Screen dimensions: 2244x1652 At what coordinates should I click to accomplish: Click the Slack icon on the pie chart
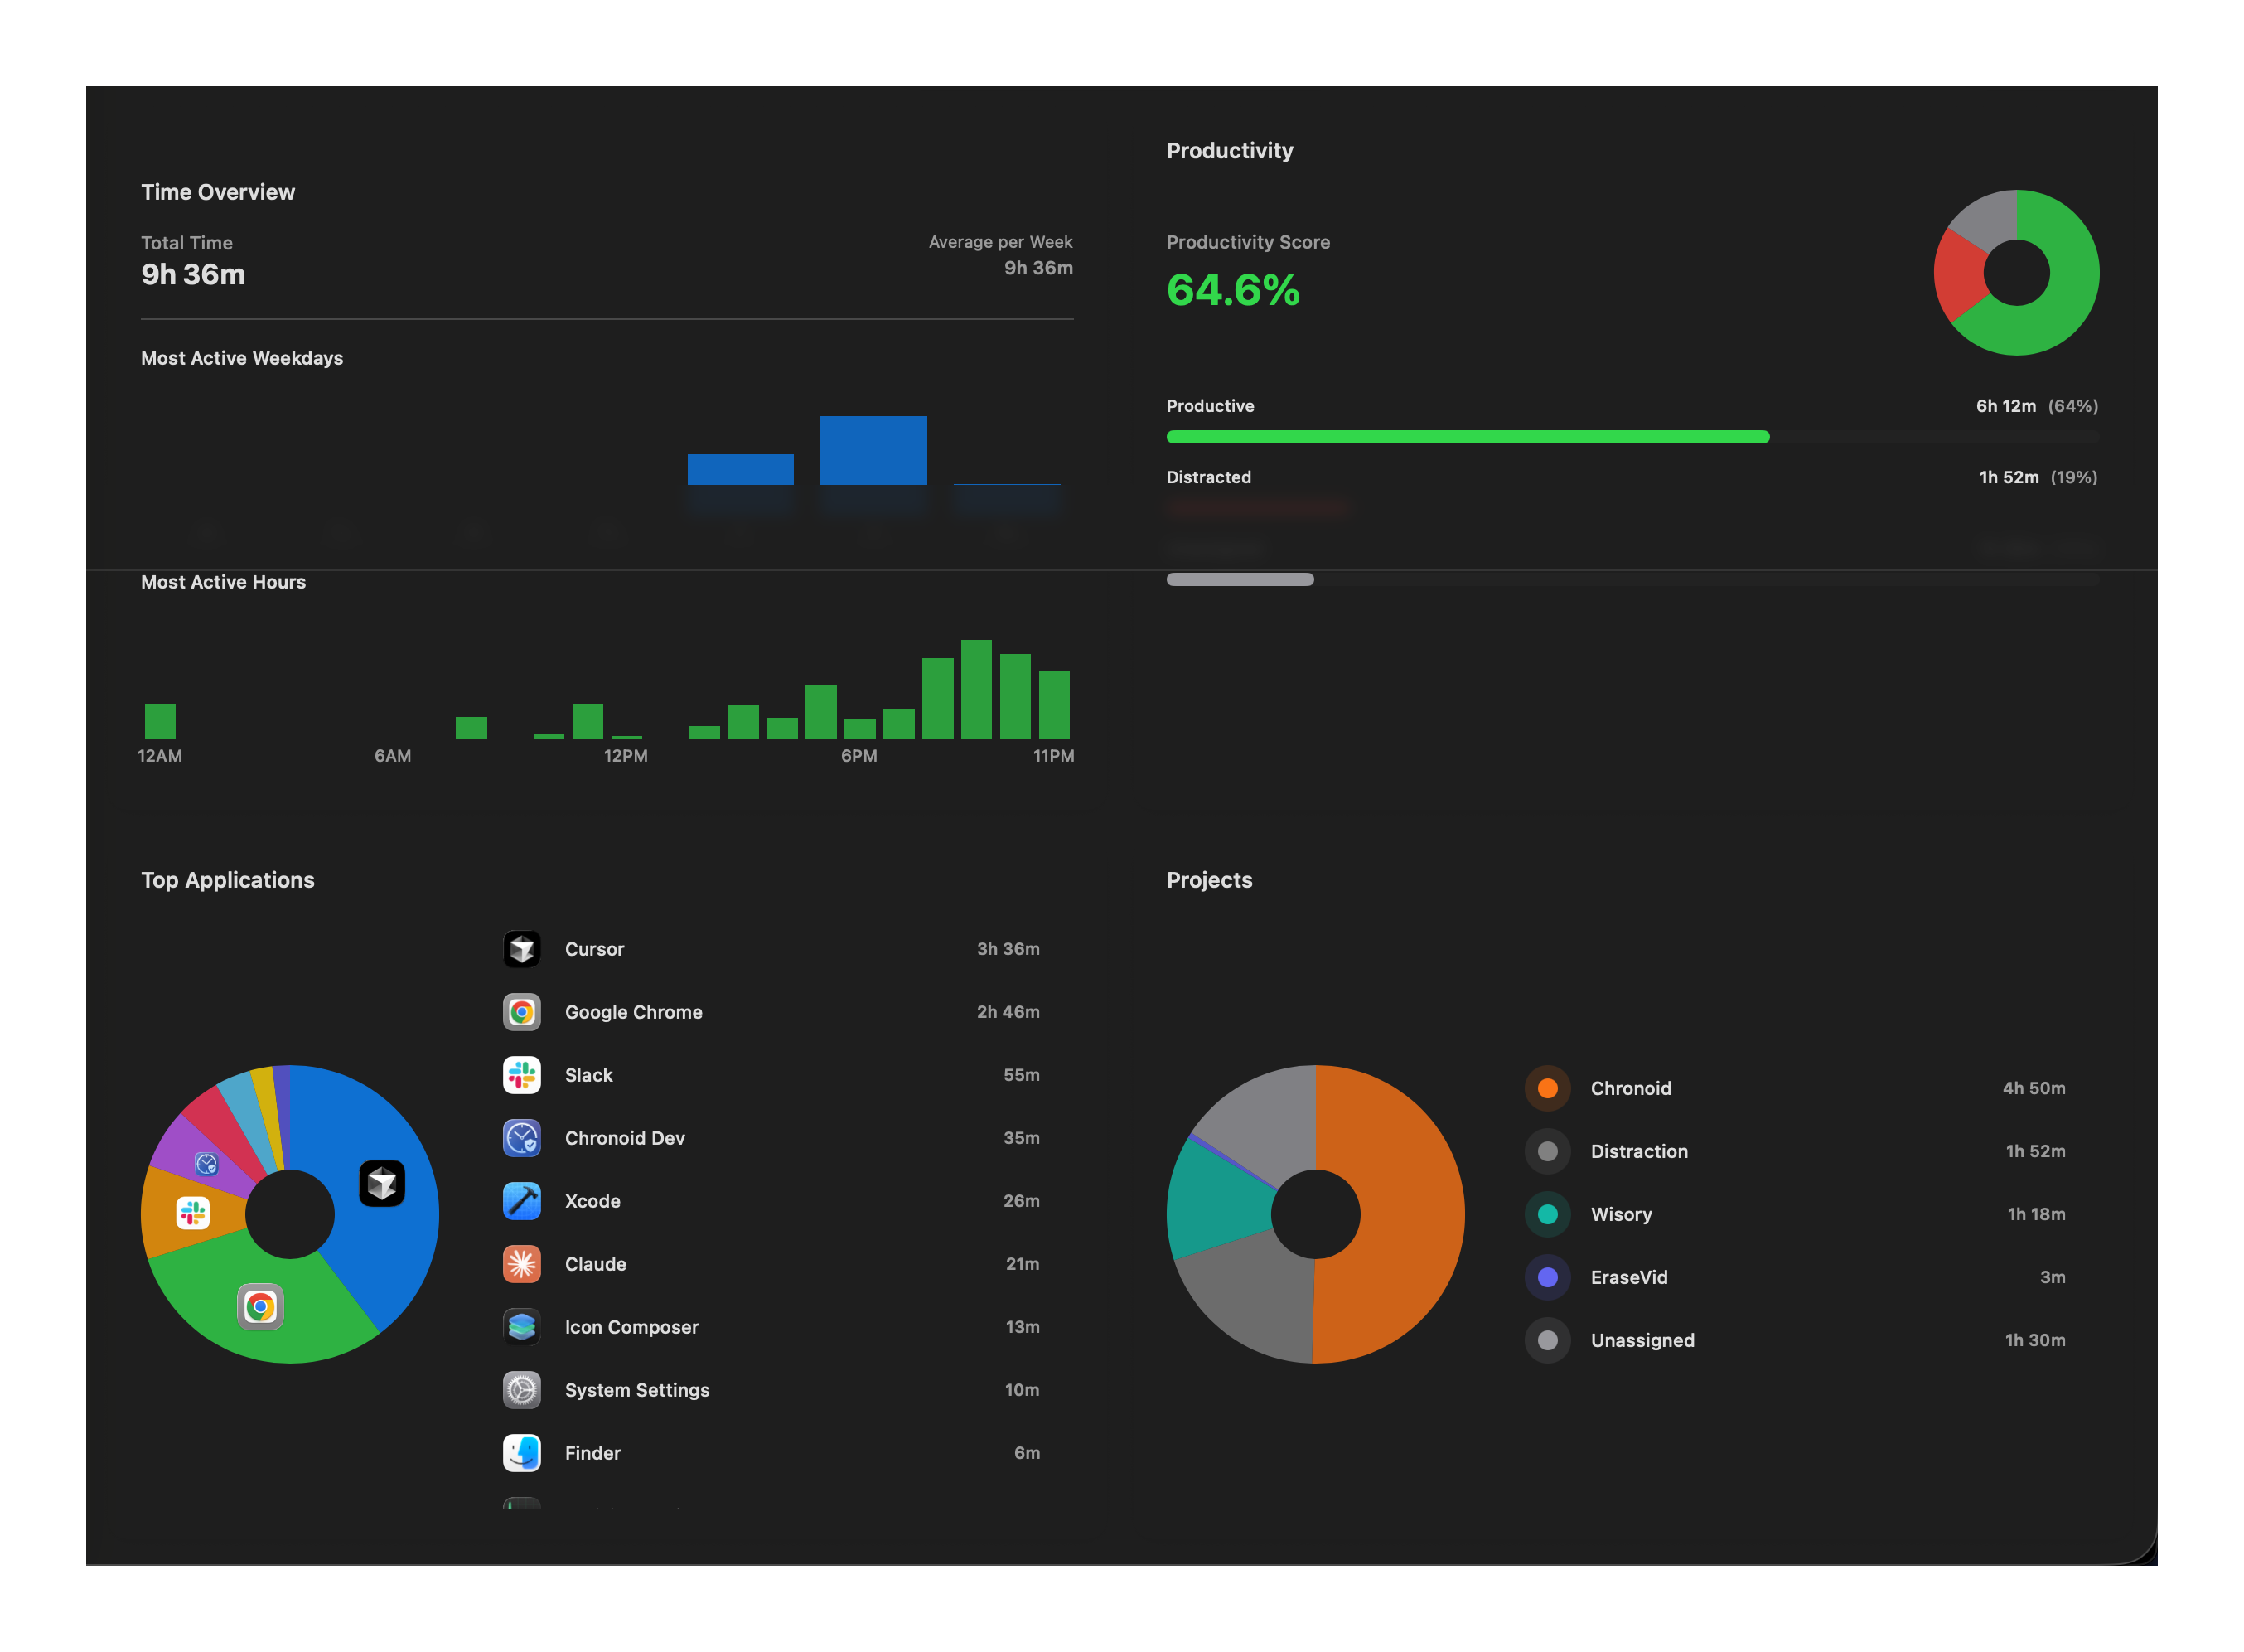tap(193, 1213)
